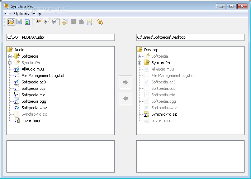Image resolution: width=251 pixels, height=179 pixels.
Task: Expand the SynchroPro folder in right tree
Action: 139,63
